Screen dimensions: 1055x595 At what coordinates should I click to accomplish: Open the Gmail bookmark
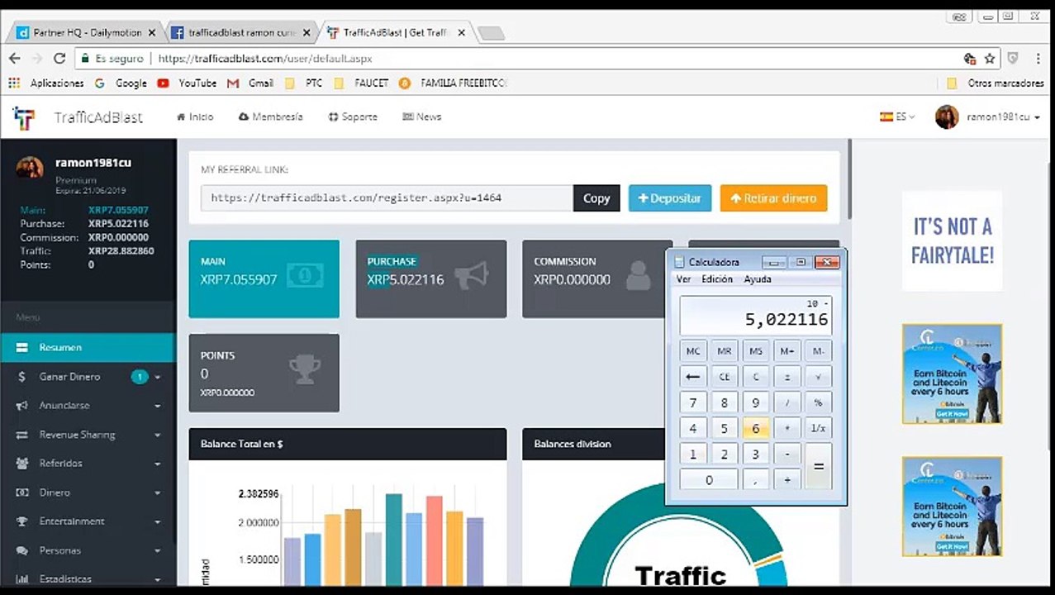250,83
